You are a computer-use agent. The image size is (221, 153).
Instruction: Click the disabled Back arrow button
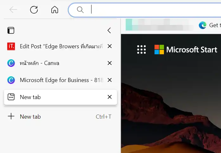pos(13,10)
